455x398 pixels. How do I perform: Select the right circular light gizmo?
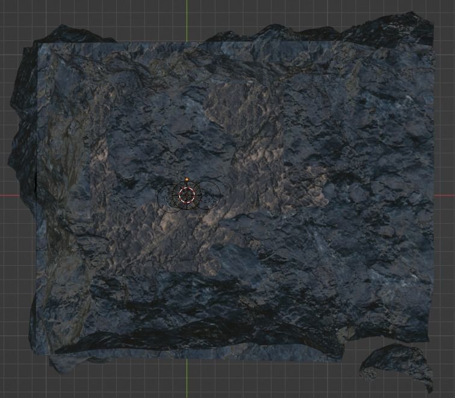[x=208, y=195]
